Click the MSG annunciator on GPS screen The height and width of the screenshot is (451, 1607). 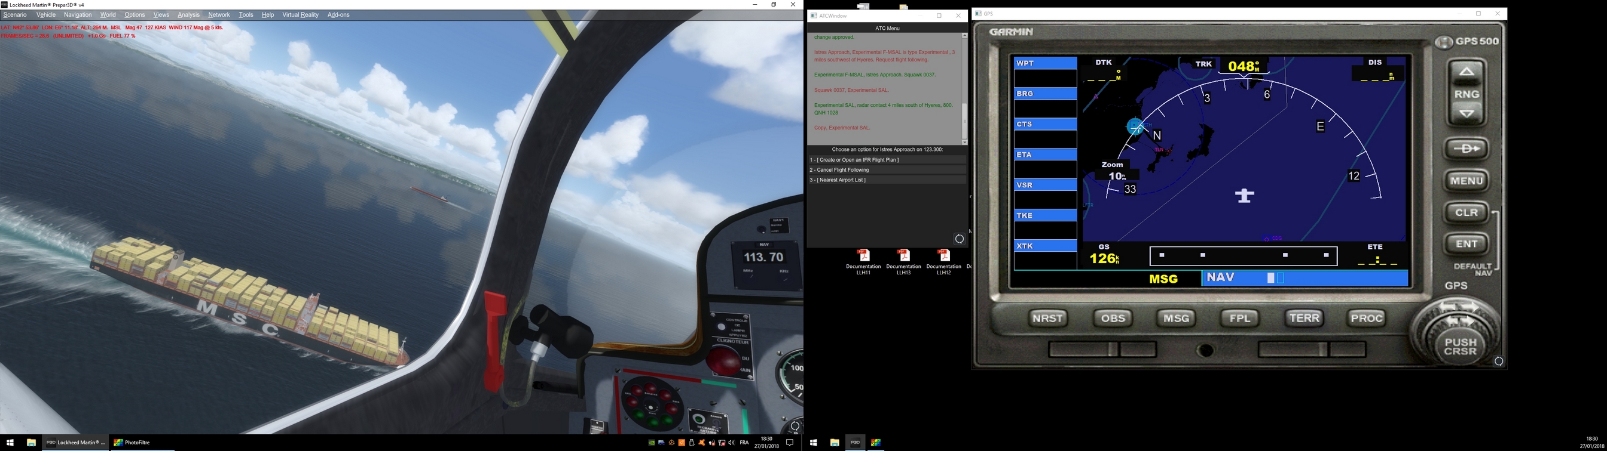1163,279
